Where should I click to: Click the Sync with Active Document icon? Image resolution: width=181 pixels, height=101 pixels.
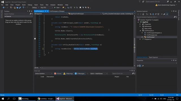(150, 14)
